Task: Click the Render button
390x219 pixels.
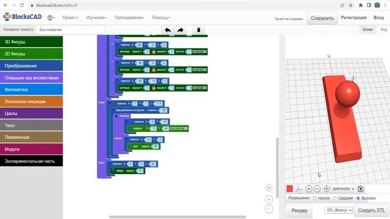Action: click(x=299, y=210)
